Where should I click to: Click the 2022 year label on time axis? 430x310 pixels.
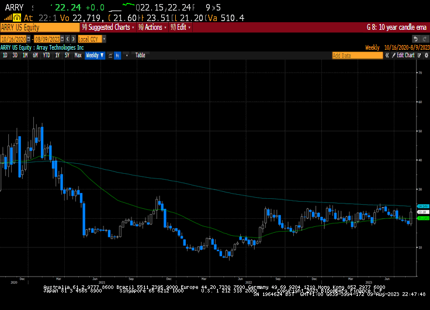pyautogui.click(x=248, y=283)
